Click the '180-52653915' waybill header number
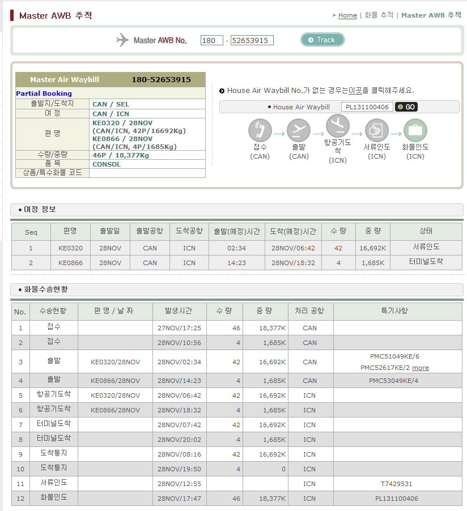 coord(161,79)
